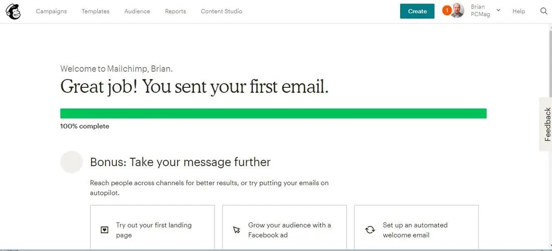Click the Create button
This screenshot has width=552, height=251.
(x=417, y=11)
